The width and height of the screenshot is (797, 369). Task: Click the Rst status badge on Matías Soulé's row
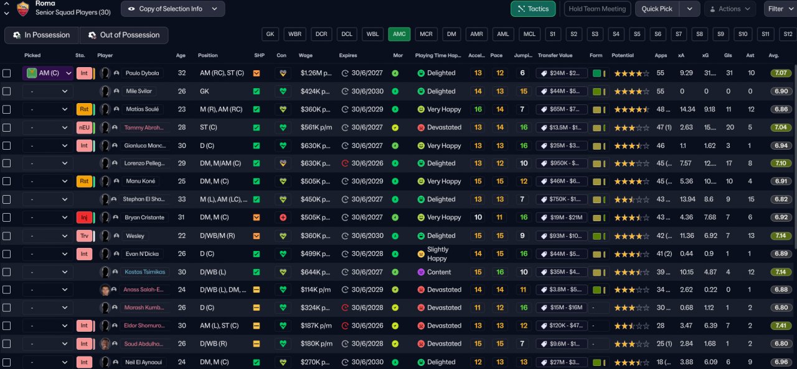point(84,109)
